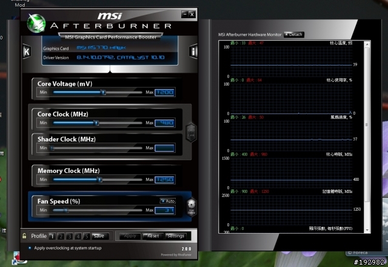Minimize the Afterburner window
388x267 pixels.
[x=185, y=15]
